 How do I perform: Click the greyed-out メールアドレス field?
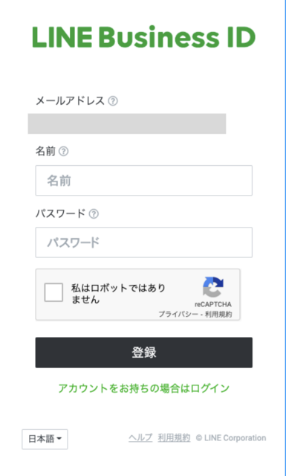[127, 123]
